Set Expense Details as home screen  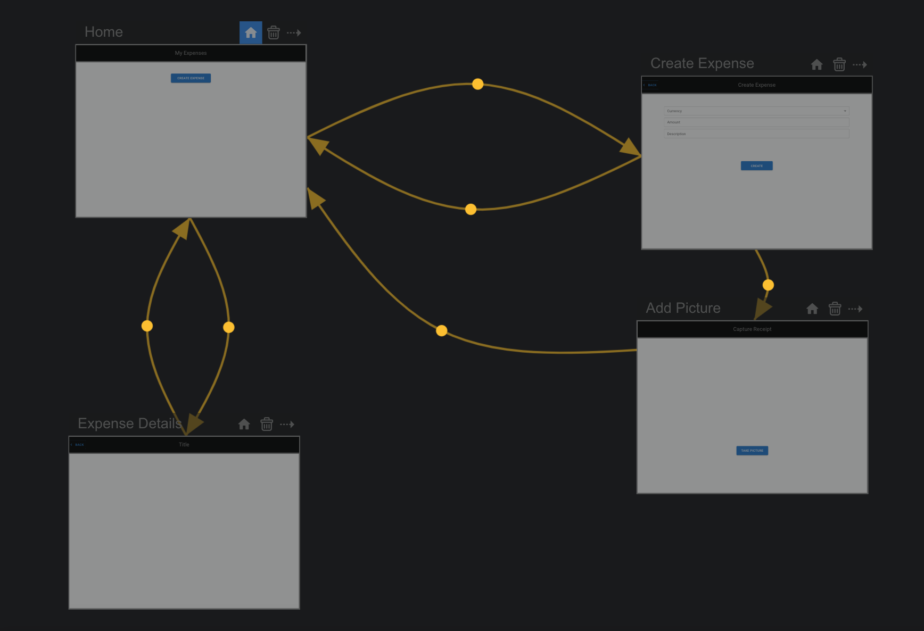tap(244, 424)
